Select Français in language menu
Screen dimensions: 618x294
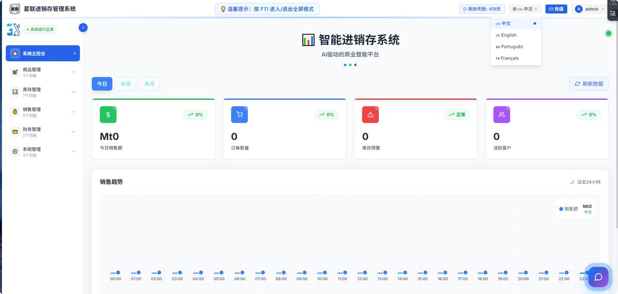click(x=516, y=58)
